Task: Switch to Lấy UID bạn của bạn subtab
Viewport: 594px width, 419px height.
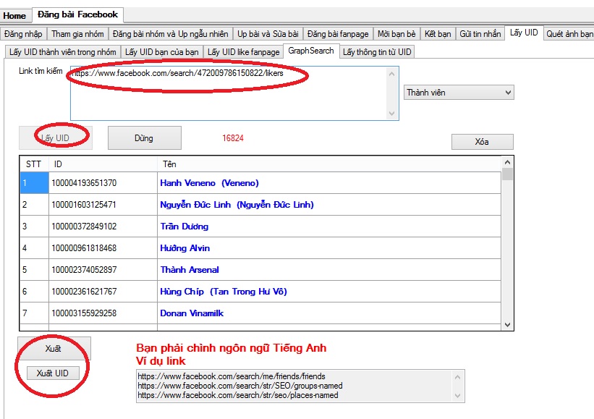Action: pos(162,52)
